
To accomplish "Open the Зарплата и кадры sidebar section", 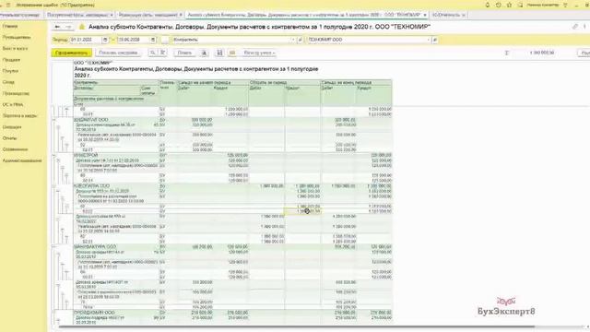I will click(19, 116).
